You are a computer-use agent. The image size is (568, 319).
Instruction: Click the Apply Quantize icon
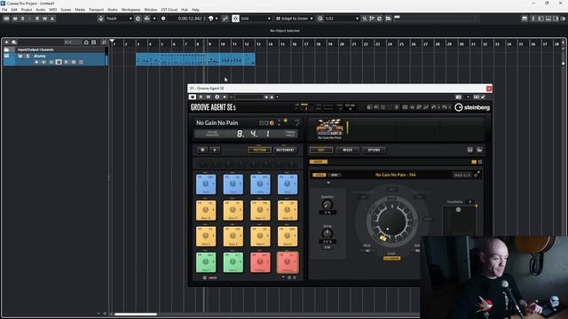click(319, 19)
